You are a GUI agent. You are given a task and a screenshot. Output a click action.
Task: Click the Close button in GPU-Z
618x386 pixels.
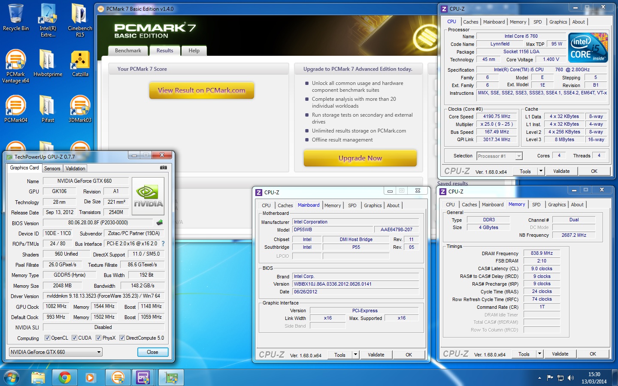tap(152, 352)
